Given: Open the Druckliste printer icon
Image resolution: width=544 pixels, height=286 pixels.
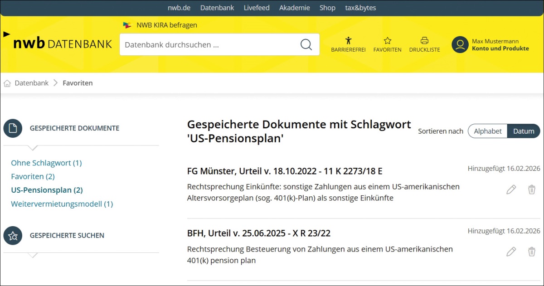Looking at the screenshot, I should 424,41.
